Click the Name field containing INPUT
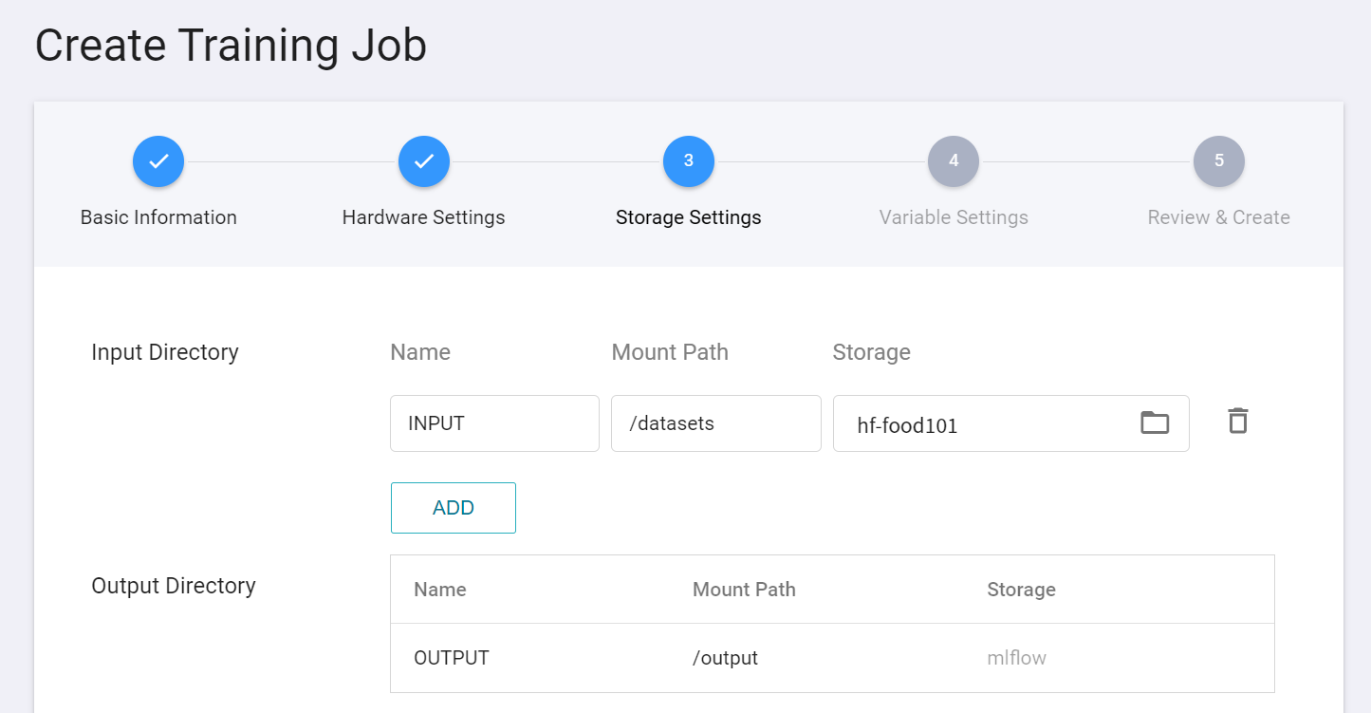Image resolution: width=1371 pixels, height=713 pixels. 493,423
